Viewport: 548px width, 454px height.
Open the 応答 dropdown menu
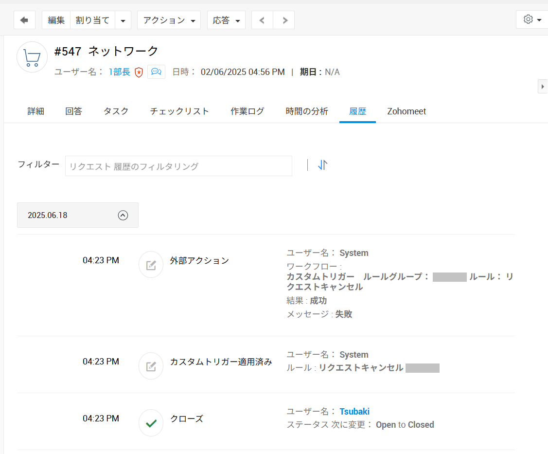[x=226, y=20]
